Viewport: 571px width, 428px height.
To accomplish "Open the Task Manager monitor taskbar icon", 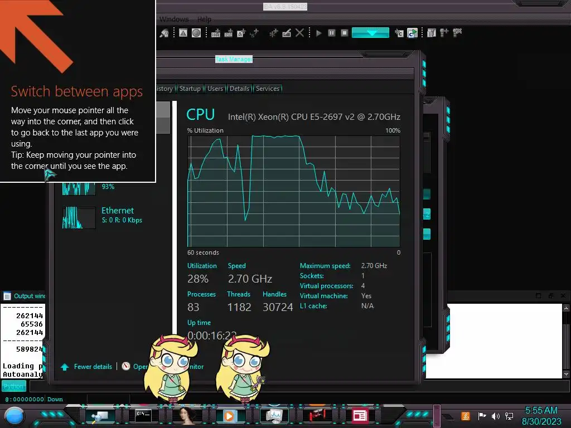I will (274, 416).
